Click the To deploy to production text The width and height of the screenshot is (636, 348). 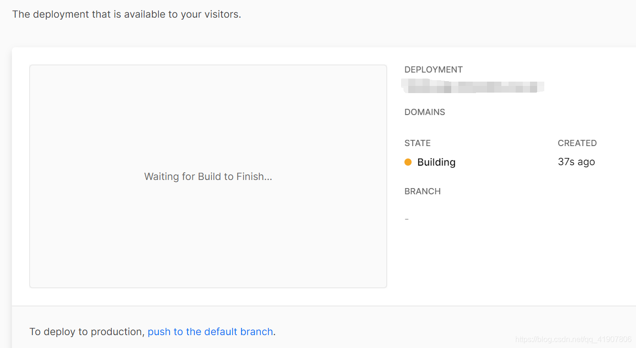point(87,332)
